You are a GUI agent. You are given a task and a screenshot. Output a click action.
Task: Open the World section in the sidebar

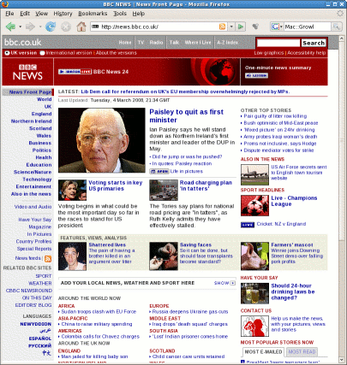(x=45, y=99)
